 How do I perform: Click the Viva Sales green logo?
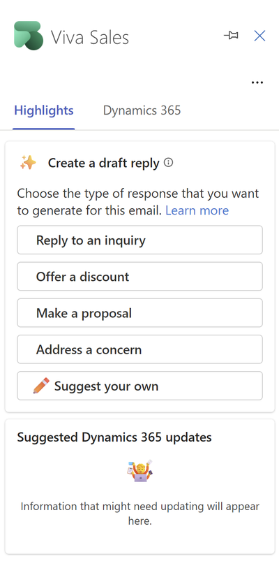pos(29,36)
